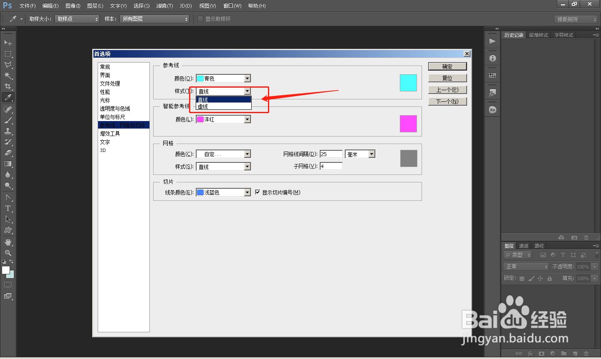Screen dimensions: 601x359
Task: Select the Brush tool
Action: click(x=8, y=120)
